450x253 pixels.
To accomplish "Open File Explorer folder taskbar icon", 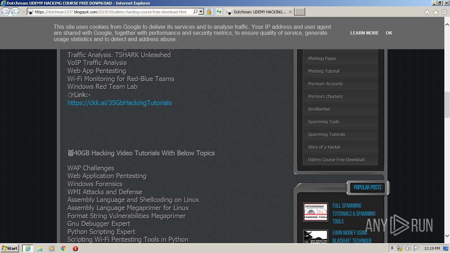I will (40, 248).
